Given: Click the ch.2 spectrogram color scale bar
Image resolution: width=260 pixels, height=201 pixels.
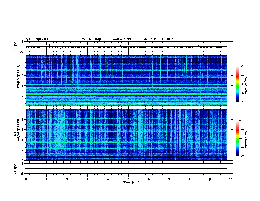Looking at the screenshot, I should (238, 138).
